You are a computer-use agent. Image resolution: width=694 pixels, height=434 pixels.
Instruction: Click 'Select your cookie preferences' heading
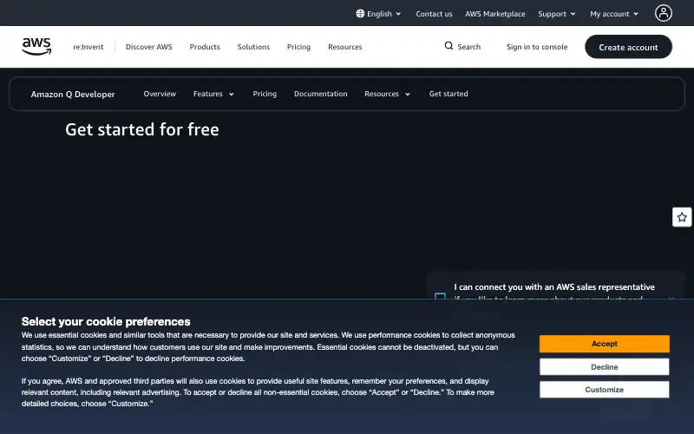(106, 321)
